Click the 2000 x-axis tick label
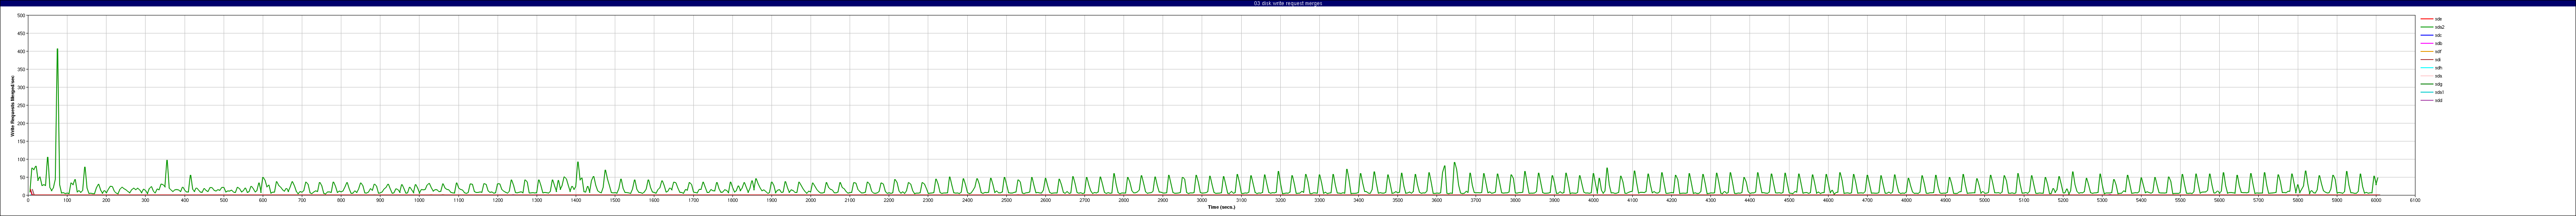Image resolution: width=2576 pixels, height=216 pixels. click(x=810, y=200)
